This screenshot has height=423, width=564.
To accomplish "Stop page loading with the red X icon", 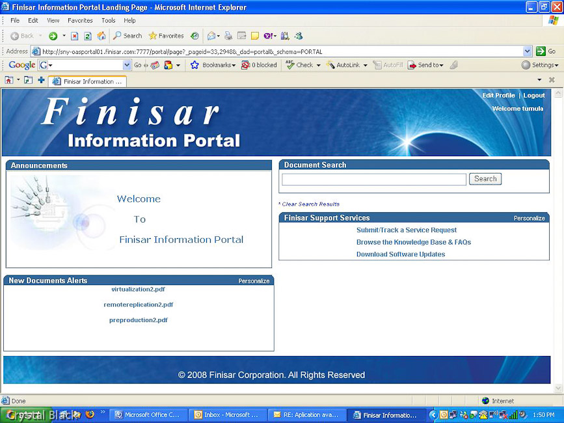I will click(x=75, y=36).
